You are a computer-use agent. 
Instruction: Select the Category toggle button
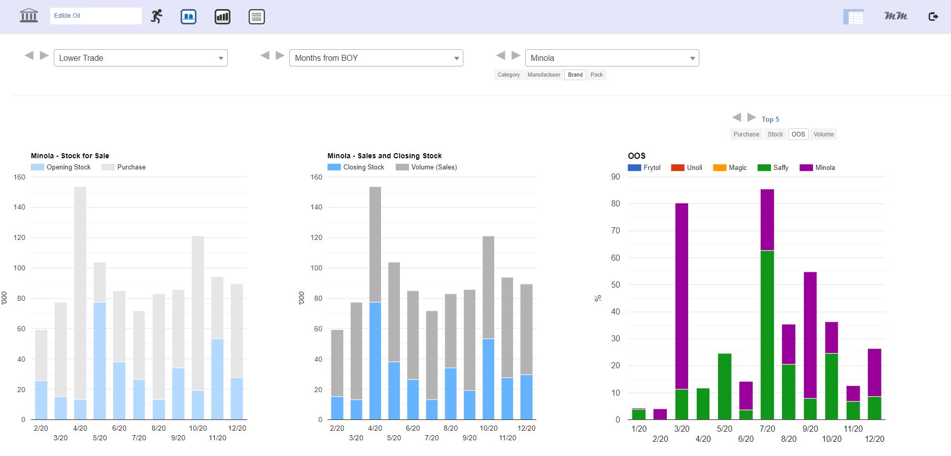tap(508, 75)
